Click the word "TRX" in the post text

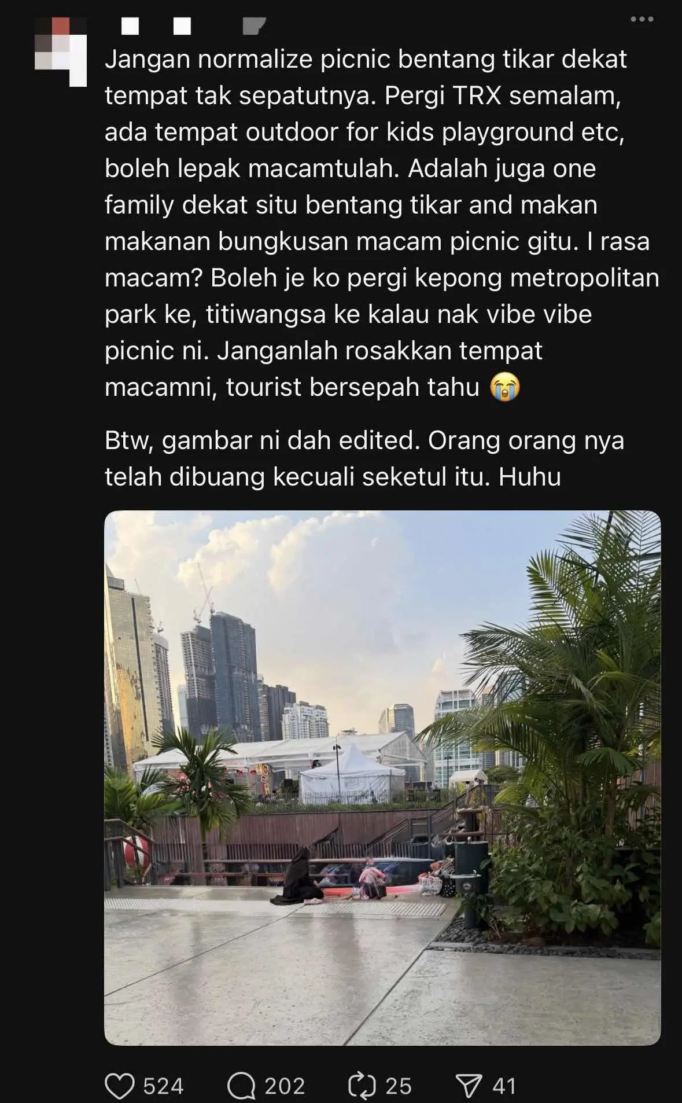coord(477,95)
